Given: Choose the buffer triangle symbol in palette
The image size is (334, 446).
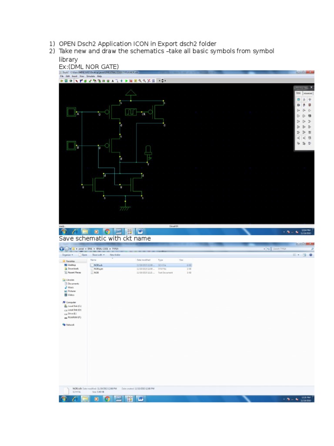Looking at the screenshot, I should click(310, 110).
